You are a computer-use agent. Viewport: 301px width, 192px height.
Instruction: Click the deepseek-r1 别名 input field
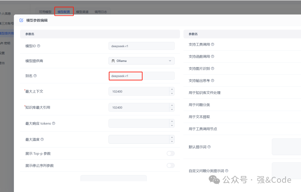pos(125,75)
